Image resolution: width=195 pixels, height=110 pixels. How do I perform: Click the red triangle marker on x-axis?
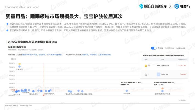(x=44, y=95)
